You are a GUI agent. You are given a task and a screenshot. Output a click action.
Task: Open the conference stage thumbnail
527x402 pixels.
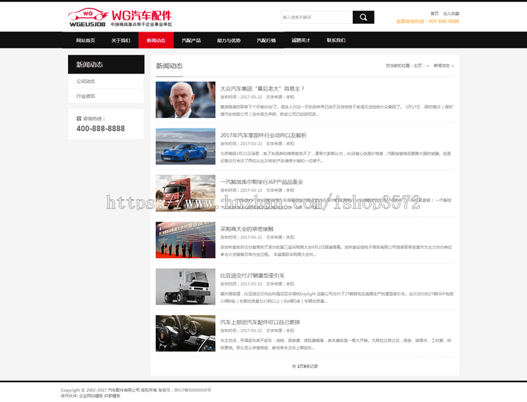pyautogui.click(x=186, y=240)
